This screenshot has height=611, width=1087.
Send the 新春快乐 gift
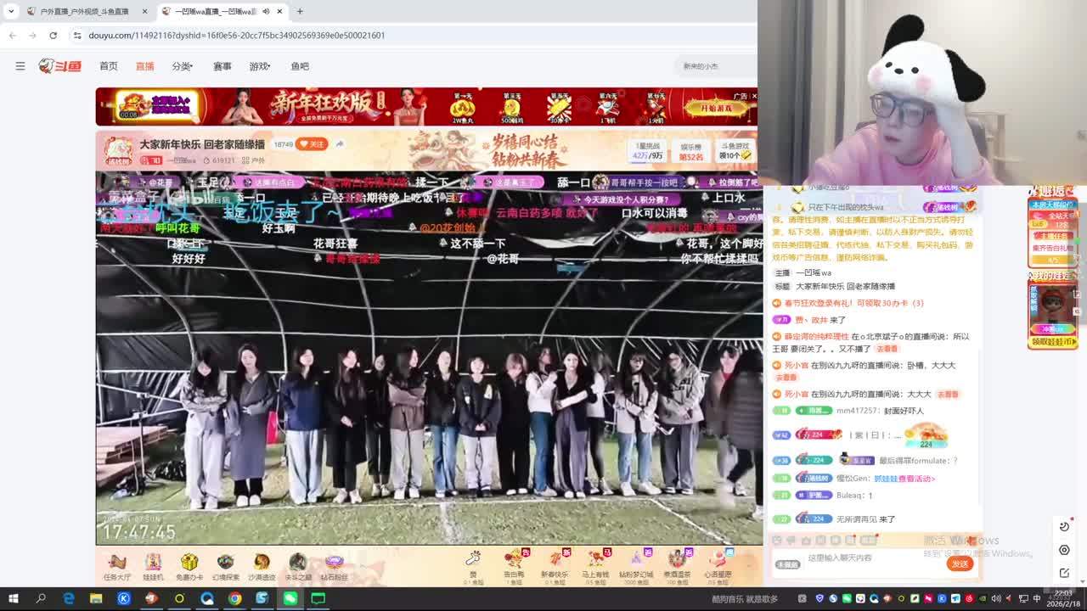555,560
